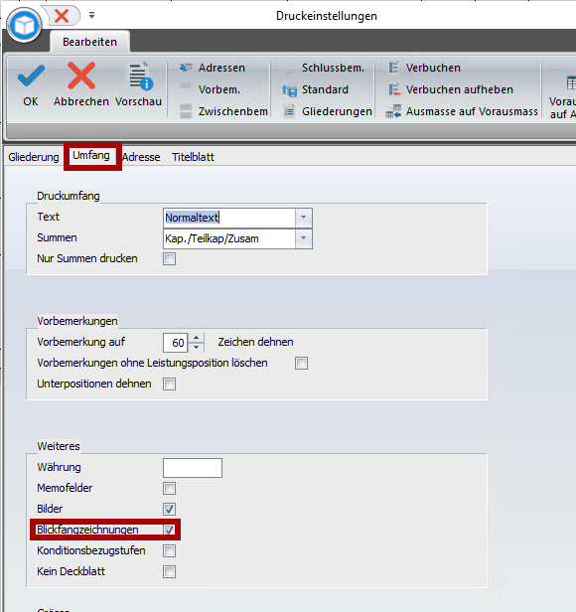Open the Titelblatt tab
This screenshot has width=576, height=612.
pos(194,157)
